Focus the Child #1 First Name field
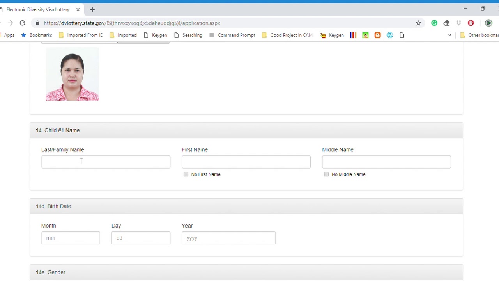499x281 pixels. tap(246, 162)
